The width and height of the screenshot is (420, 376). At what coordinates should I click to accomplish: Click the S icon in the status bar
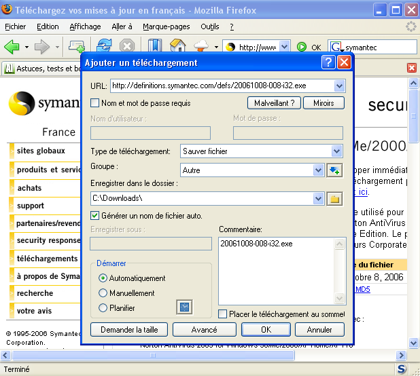point(401,369)
